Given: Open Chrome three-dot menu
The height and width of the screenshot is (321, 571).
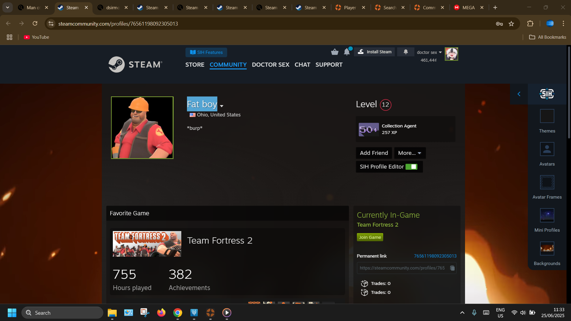Looking at the screenshot, I should [x=563, y=24].
